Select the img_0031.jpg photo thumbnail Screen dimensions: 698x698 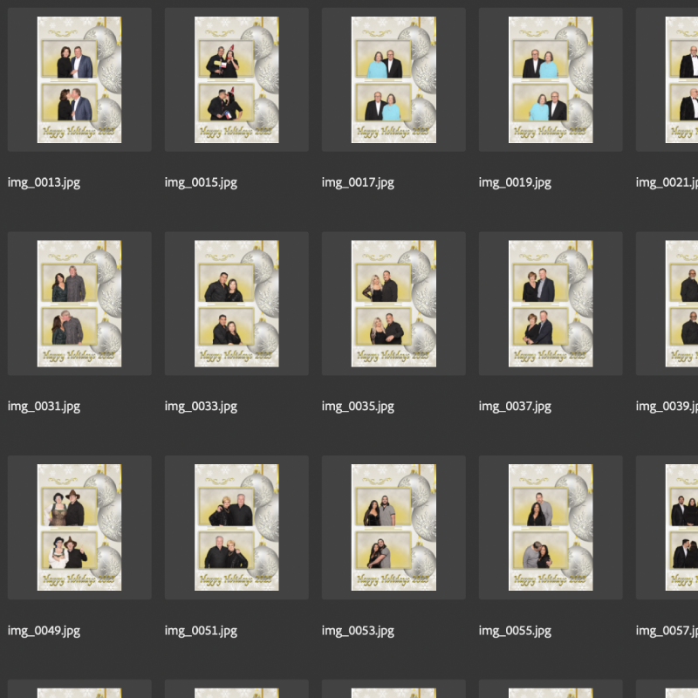tap(79, 304)
